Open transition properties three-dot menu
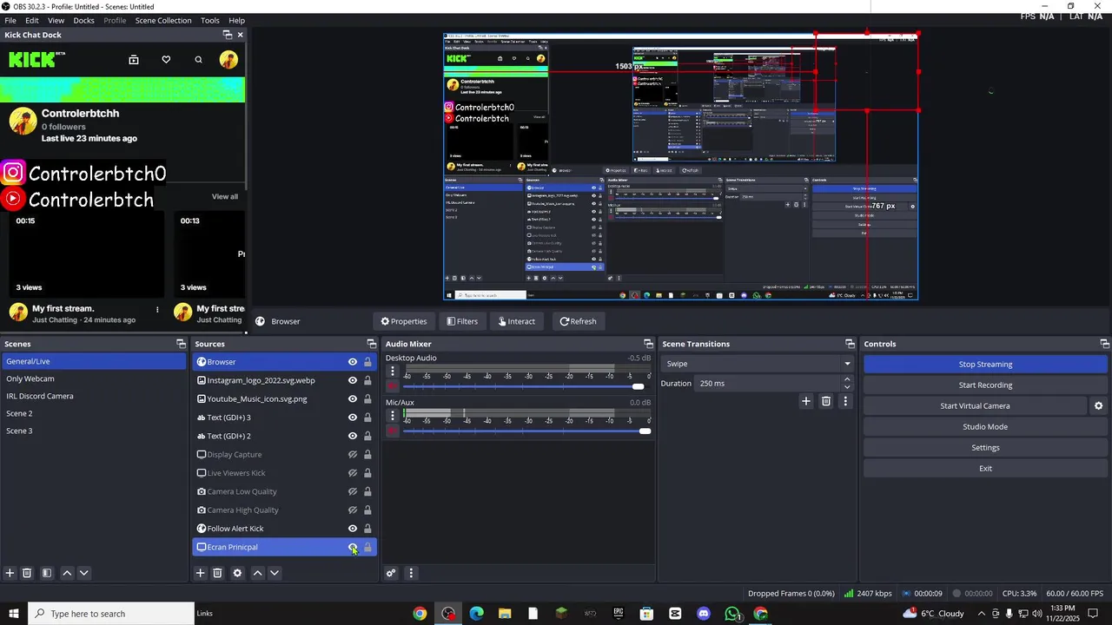The width and height of the screenshot is (1112, 625). click(x=845, y=401)
